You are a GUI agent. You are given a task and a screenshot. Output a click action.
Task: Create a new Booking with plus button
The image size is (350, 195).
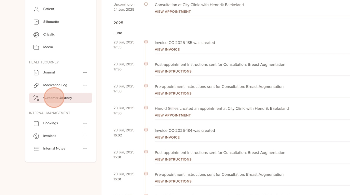coord(85,123)
